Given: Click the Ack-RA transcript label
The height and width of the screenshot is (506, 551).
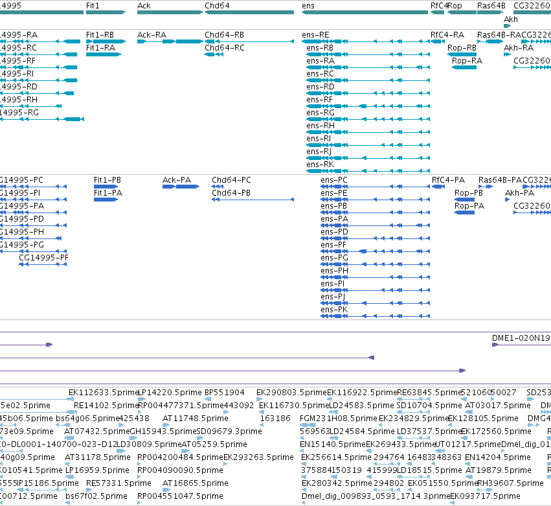Looking at the screenshot, I should pyautogui.click(x=152, y=35).
